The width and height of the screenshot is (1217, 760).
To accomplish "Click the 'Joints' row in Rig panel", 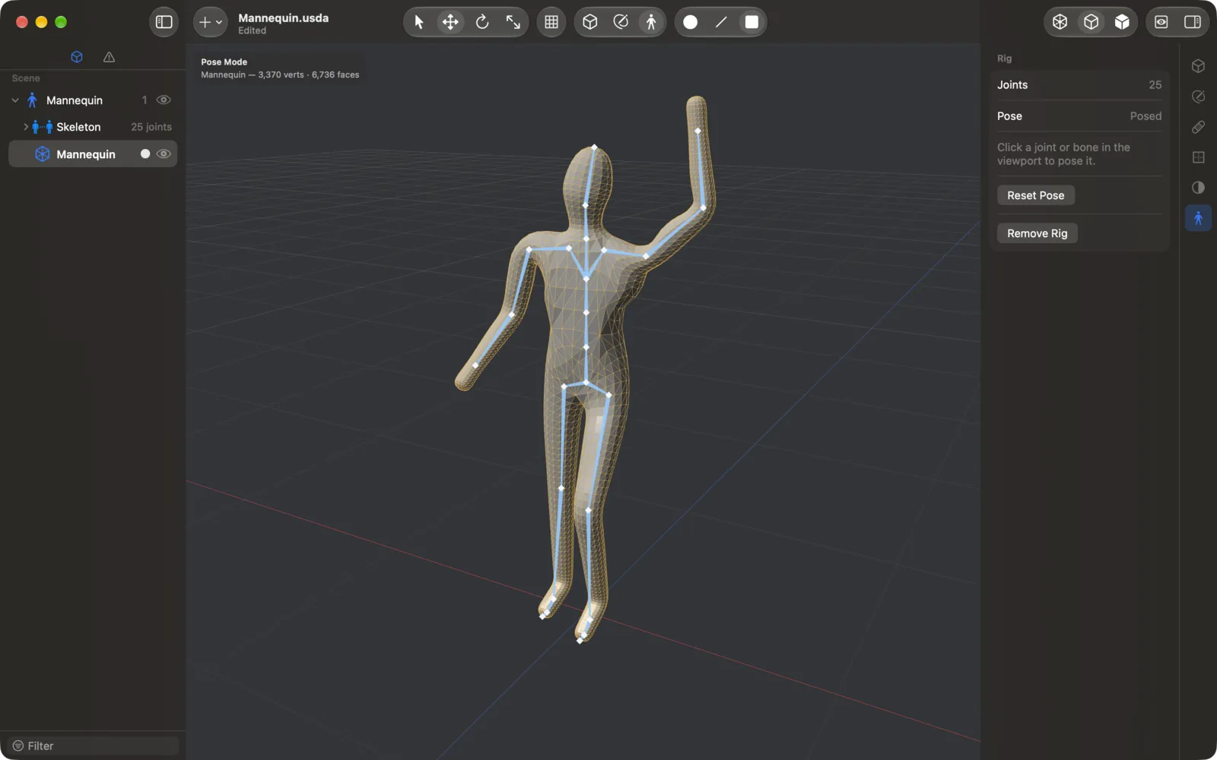I will click(1079, 85).
